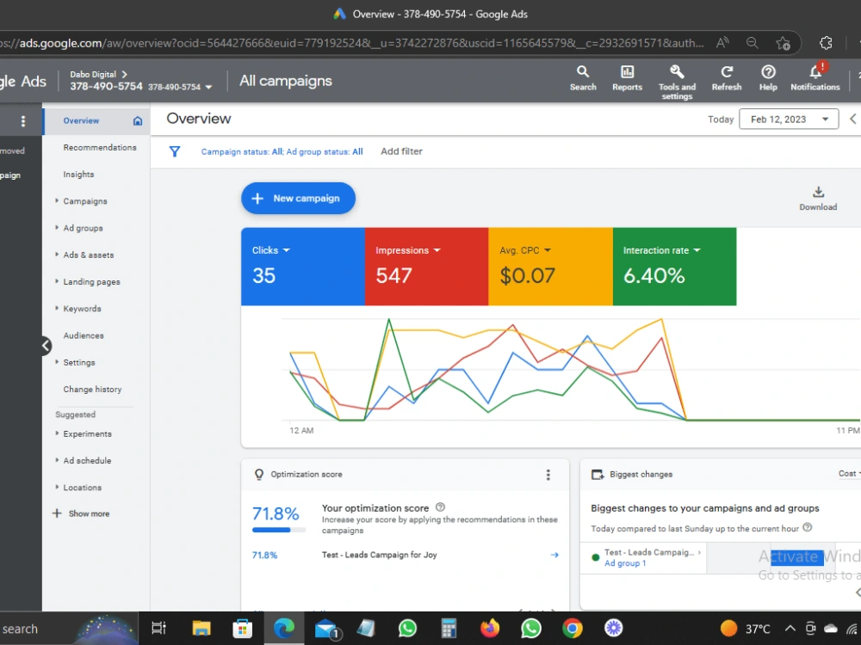861x645 pixels.
Task: Open Microsoft Store taskbar icon
Action: [242, 629]
